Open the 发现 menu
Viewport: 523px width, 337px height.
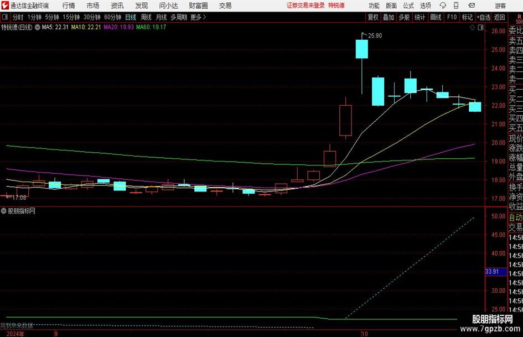(142, 6)
